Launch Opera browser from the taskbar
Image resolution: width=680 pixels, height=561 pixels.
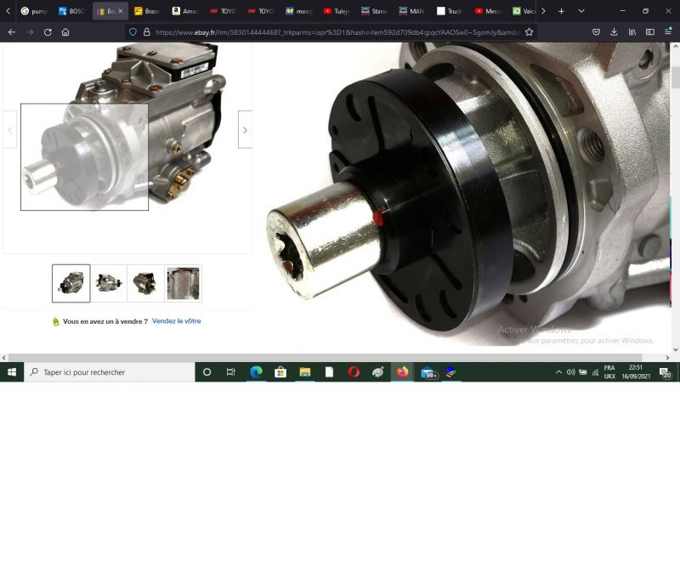[354, 372]
